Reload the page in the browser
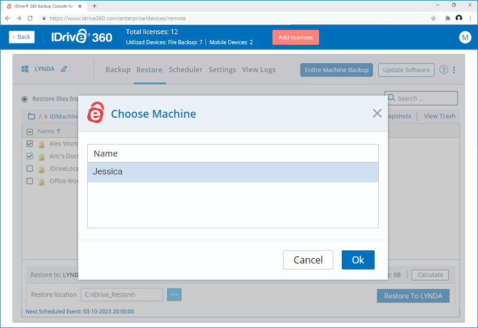This screenshot has height=328, width=478. coord(30,19)
